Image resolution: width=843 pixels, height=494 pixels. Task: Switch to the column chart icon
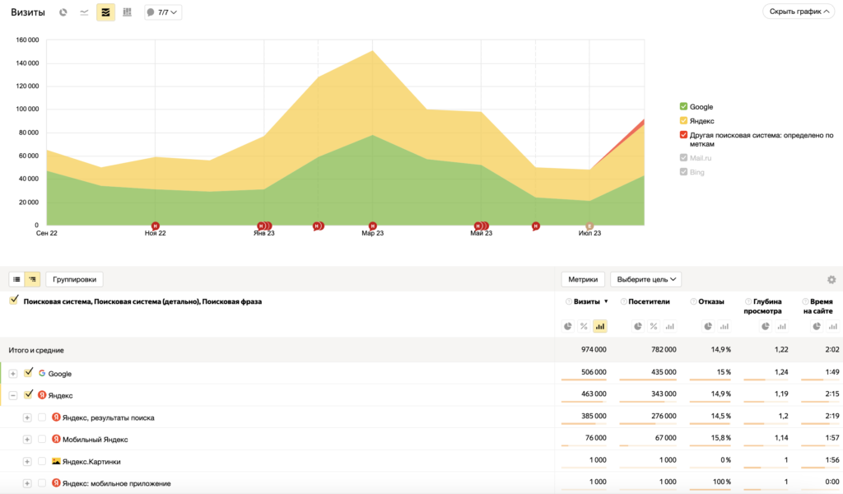127,12
